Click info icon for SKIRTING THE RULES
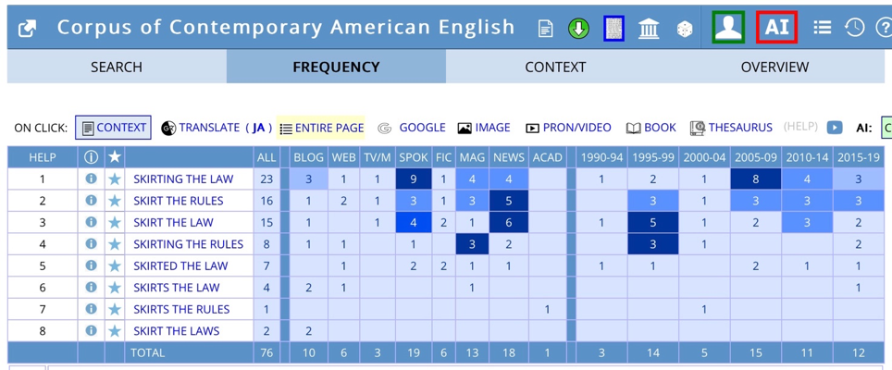892x370 pixels. pyautogui.click(x=91, y=244)
